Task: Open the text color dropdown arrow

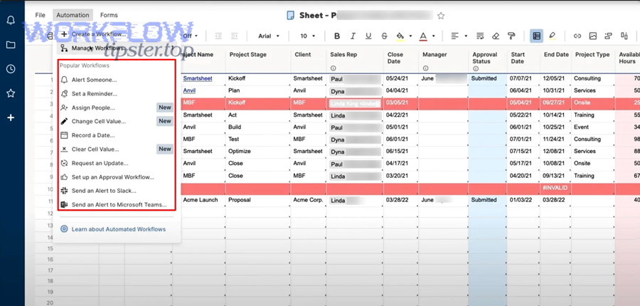Action: tap(433, 36)
